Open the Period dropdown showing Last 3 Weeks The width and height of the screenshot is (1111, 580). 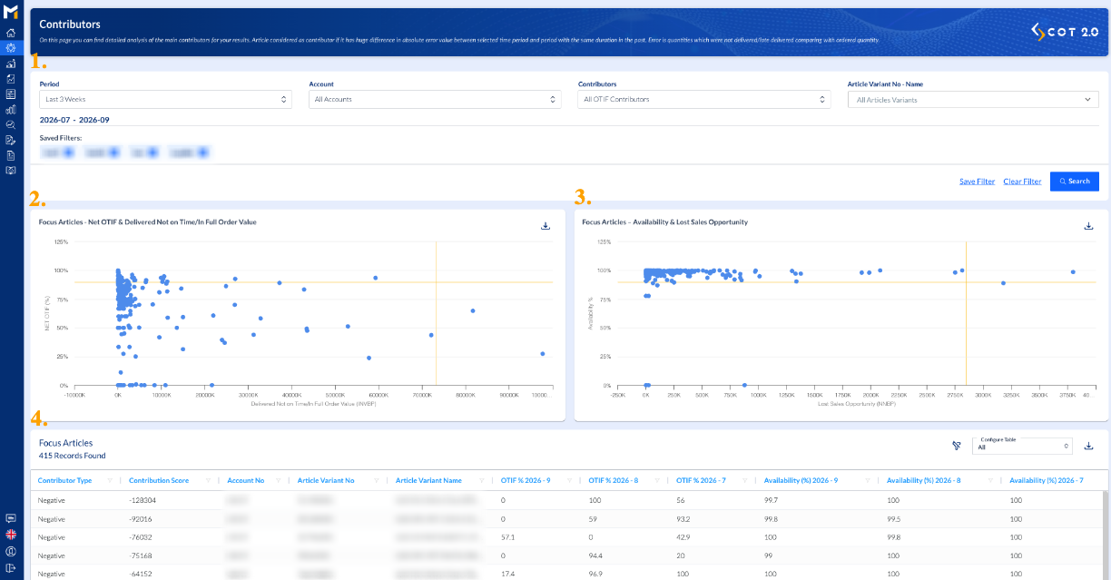point(165,99)
